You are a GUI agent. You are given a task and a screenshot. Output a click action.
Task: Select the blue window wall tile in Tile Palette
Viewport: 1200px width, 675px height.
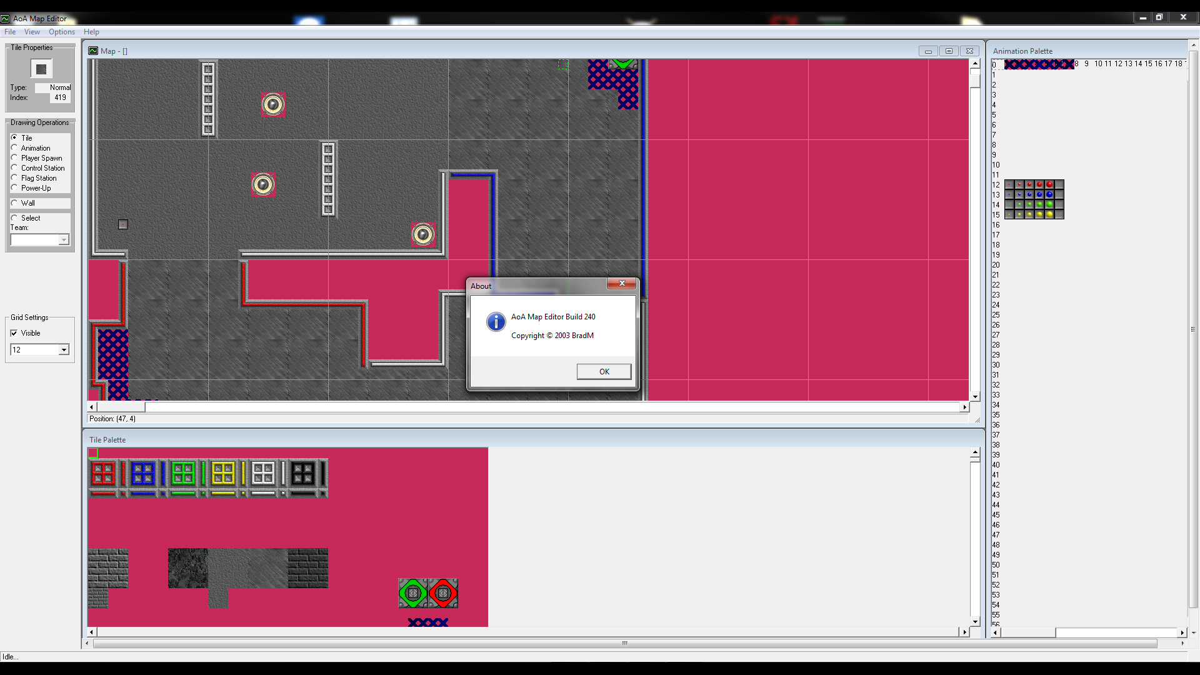(x=143, y=473)
